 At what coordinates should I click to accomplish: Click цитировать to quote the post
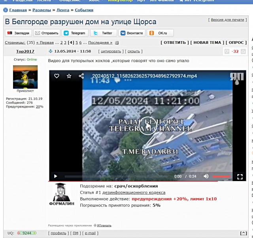pos(111,51)
